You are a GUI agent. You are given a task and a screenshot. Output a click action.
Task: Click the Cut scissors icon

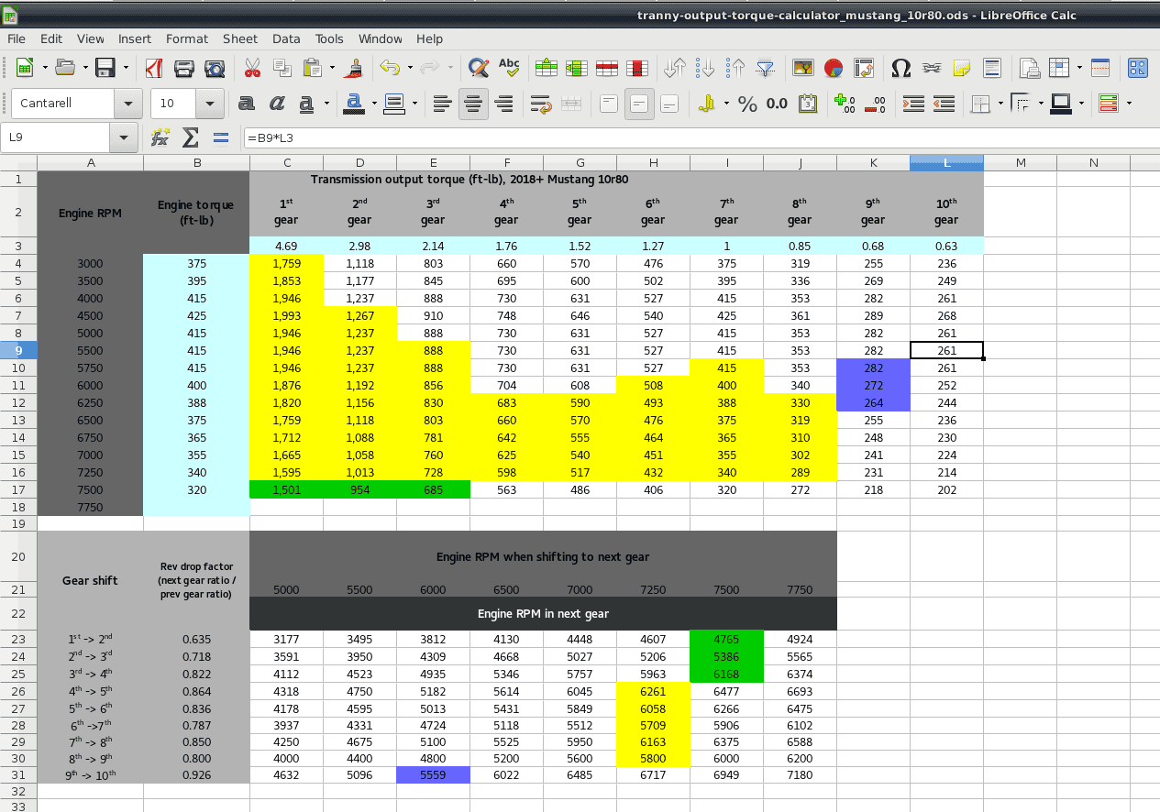(252, 68)
